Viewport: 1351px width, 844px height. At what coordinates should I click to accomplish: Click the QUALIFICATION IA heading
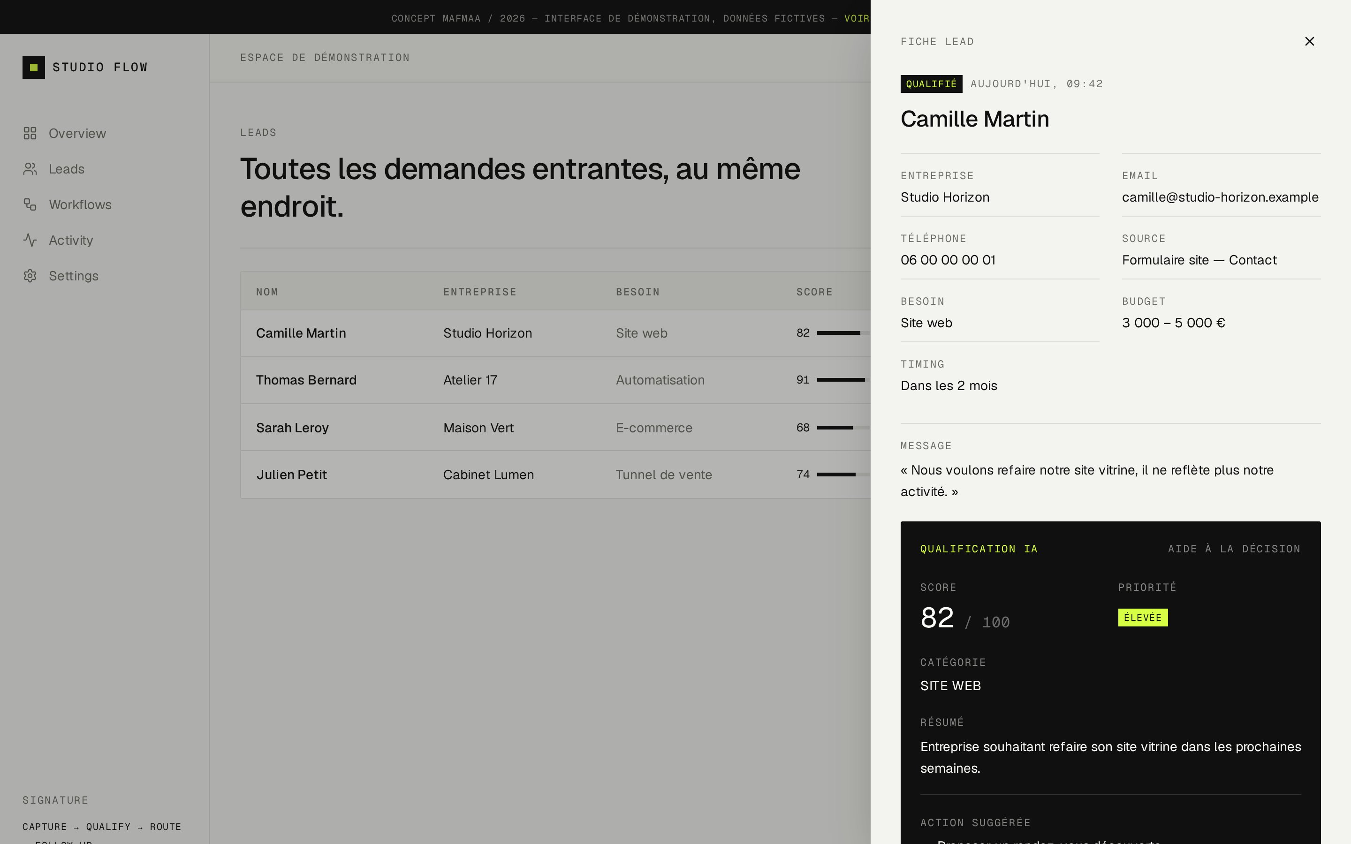979,549
